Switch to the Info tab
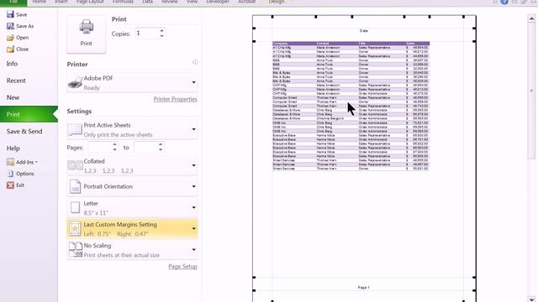The image size is (538, 302). 12,64
